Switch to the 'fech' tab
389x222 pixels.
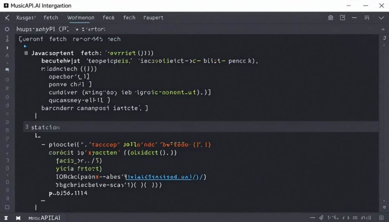tap(129, 17)
